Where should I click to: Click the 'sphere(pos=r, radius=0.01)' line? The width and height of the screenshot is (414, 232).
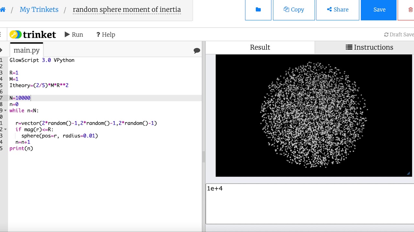click(60, 136)
